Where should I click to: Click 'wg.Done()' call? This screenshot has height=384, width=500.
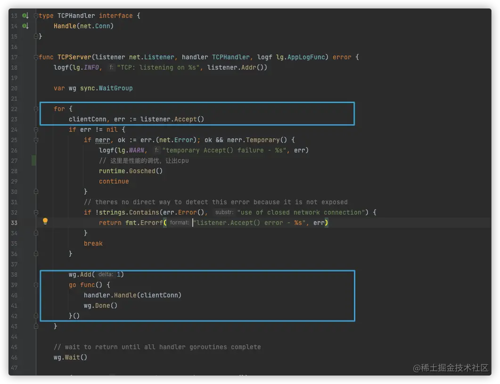click(x=100, y=306)
